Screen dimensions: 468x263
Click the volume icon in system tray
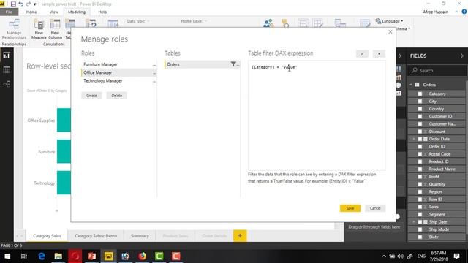click(x=401, y=256)
